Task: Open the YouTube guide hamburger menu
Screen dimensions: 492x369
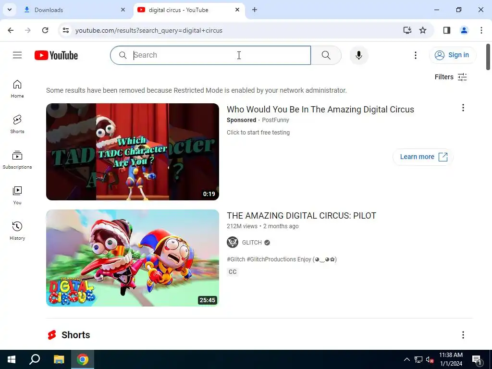Action: (x=17, y=55)
